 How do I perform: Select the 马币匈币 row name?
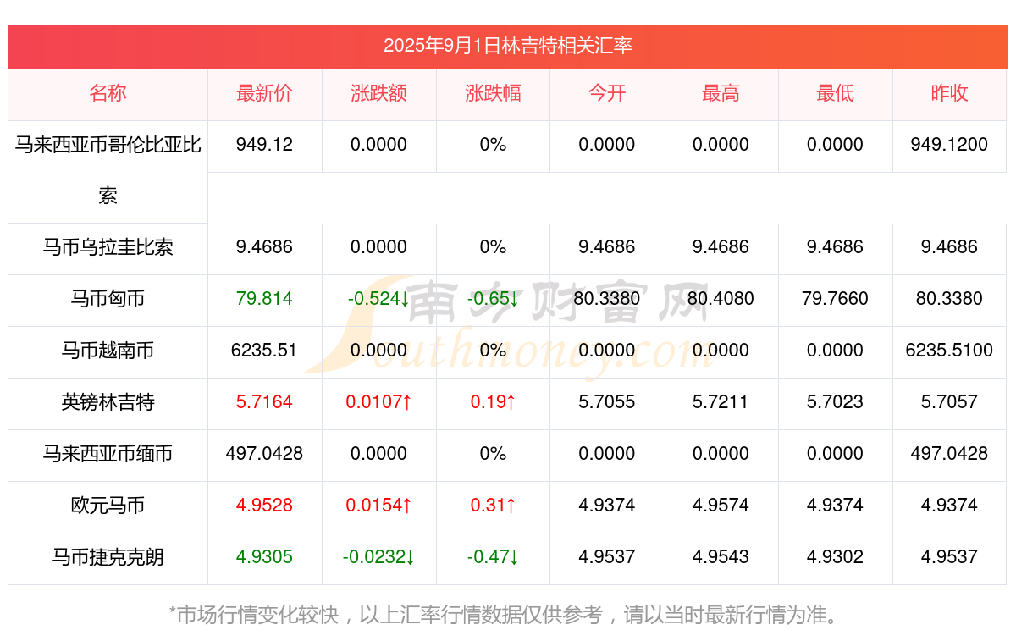pos(108,299)
